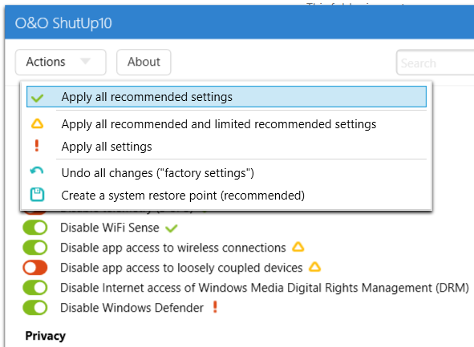Open the About button
Viewport: 474px width, 347px height.
[144, 62]
